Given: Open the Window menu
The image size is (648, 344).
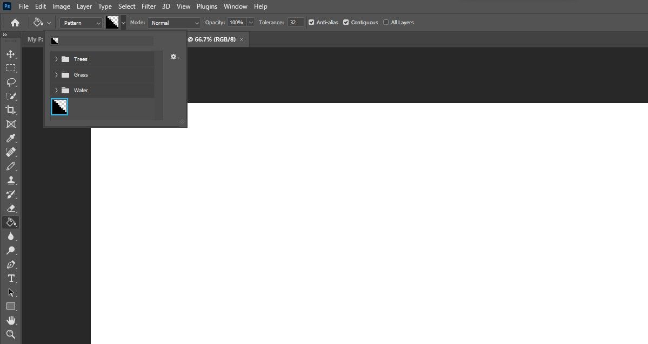Looking at the screenshot, I should click(x=235, y=6).
